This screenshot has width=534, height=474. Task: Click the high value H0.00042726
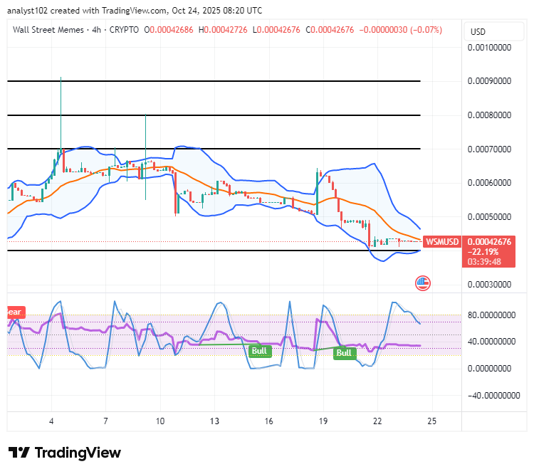click(223, 30)
